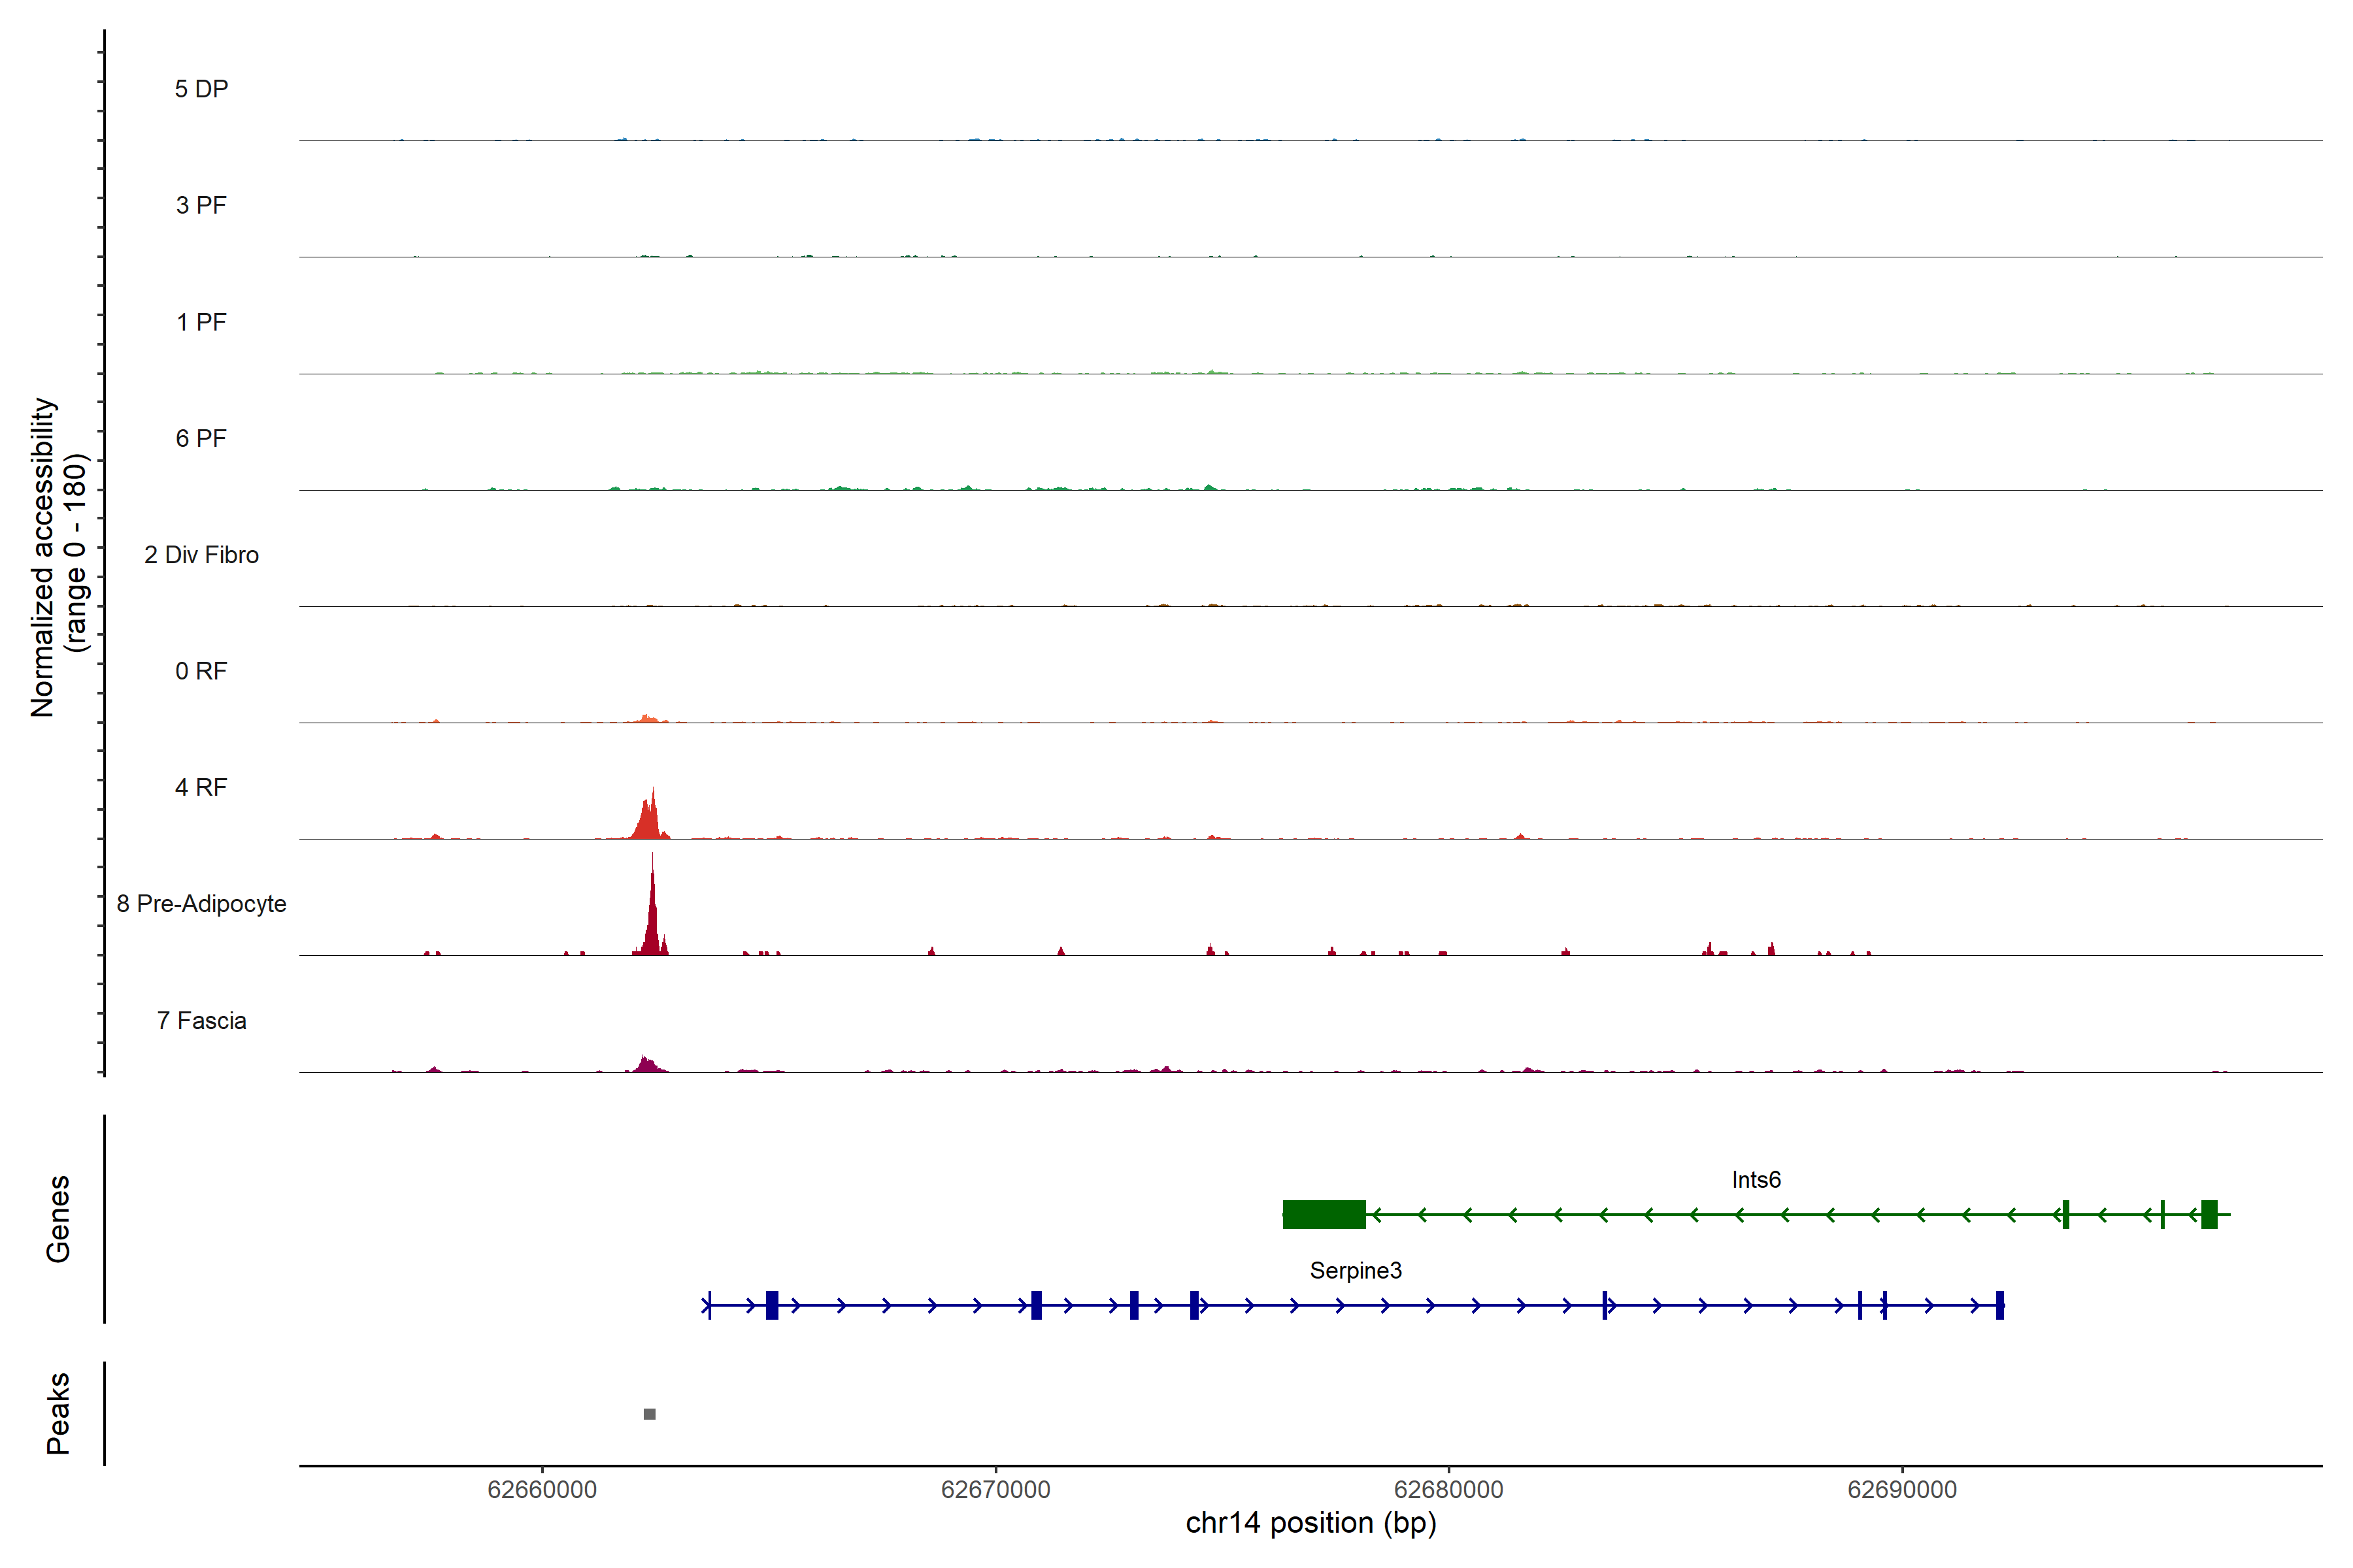The image size is (2353, 1568).
Task: Click the 8 Pre-Adipocyte track label
Action: 201,904
